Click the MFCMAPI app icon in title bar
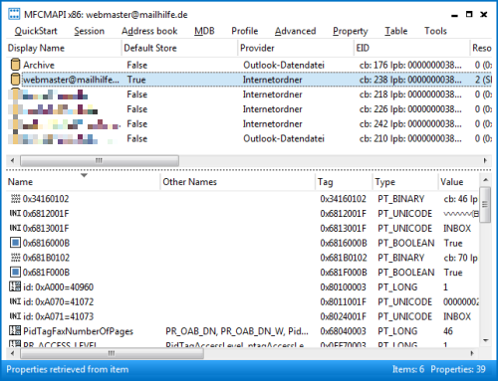 pos(14,14)
